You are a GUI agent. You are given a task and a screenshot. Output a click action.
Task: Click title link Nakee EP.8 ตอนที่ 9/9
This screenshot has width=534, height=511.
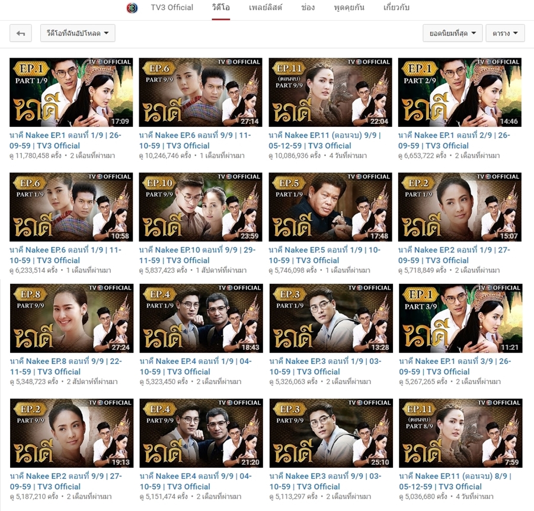66,366
